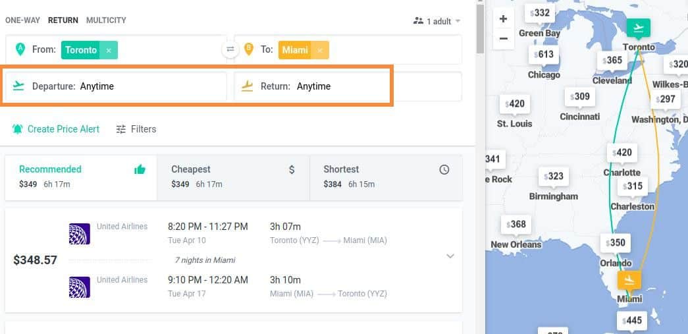Viewport: 688px width, 334px height.
Task: Click the Create Price Alert bell icon
Action: 18,129
